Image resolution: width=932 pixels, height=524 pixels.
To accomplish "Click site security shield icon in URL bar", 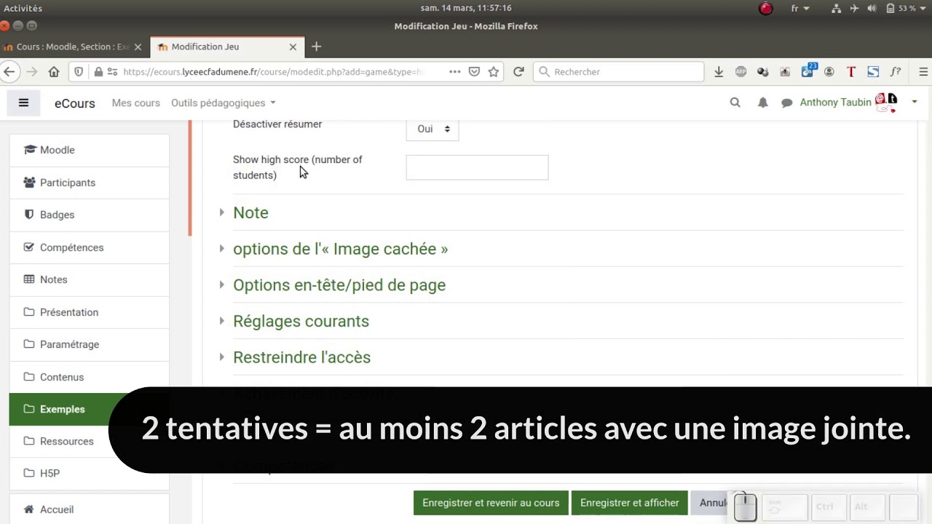I will point(79,71).
